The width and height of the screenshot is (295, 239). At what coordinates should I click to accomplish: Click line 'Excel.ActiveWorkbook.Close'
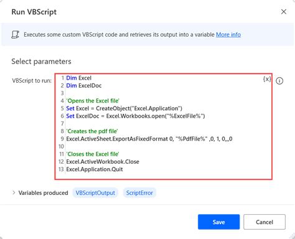pyautogui.click(x=103, y=162)
